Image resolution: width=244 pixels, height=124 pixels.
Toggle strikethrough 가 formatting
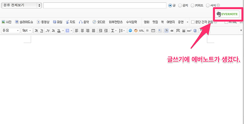53,30
